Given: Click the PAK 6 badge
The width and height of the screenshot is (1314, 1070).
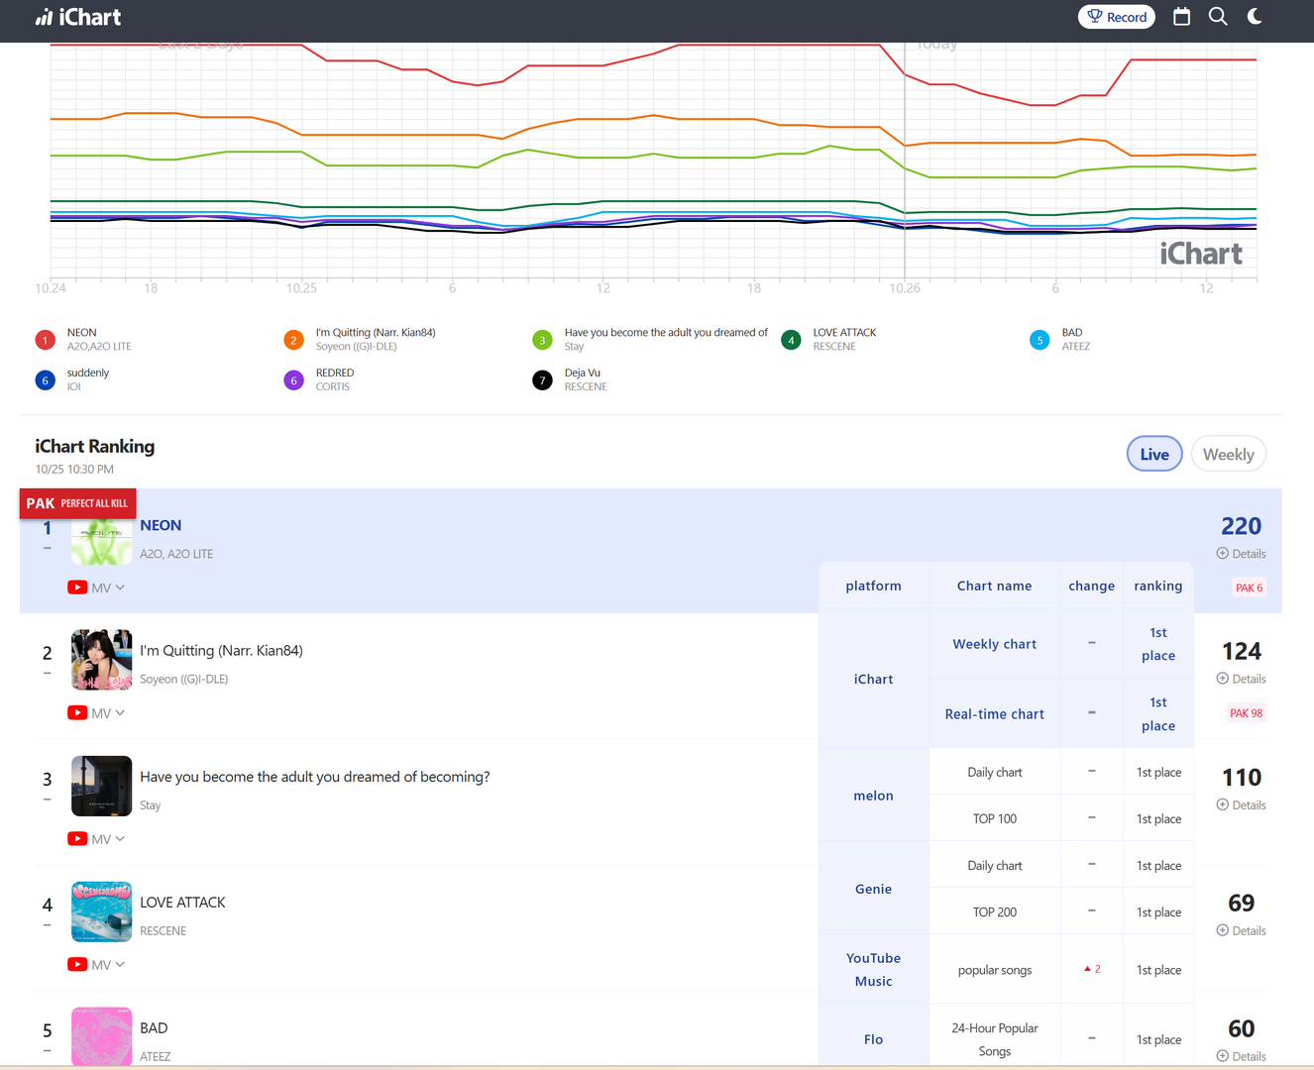Looking at the screenshot, I should (x=1249, y=588).
